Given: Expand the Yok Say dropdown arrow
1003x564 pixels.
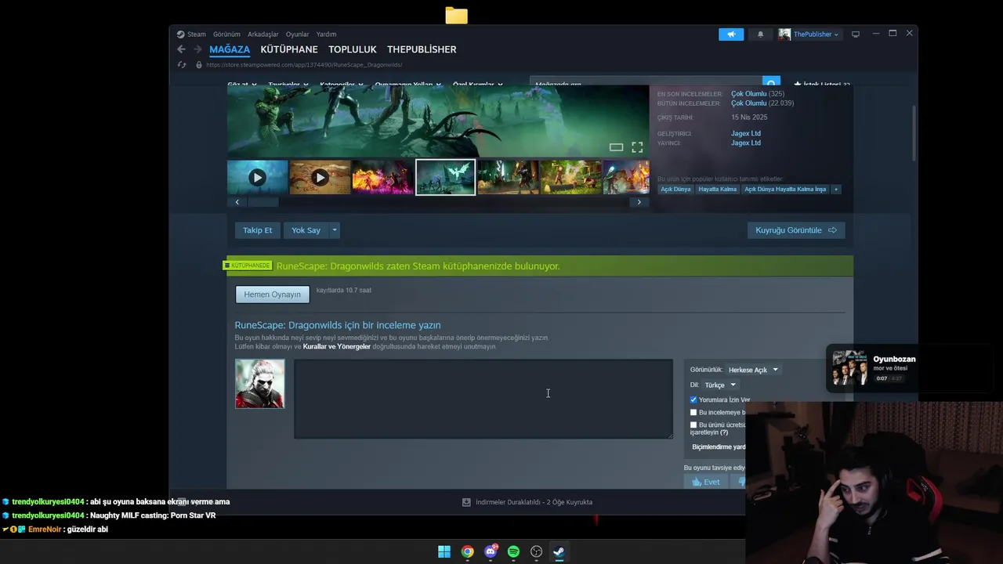Looking at the screenshot, I should tap(335, 230).
